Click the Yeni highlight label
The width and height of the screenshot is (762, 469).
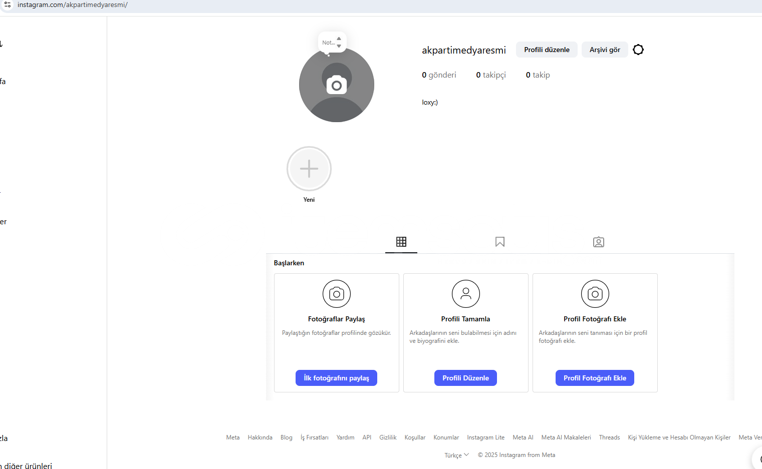tap(309, 200)
